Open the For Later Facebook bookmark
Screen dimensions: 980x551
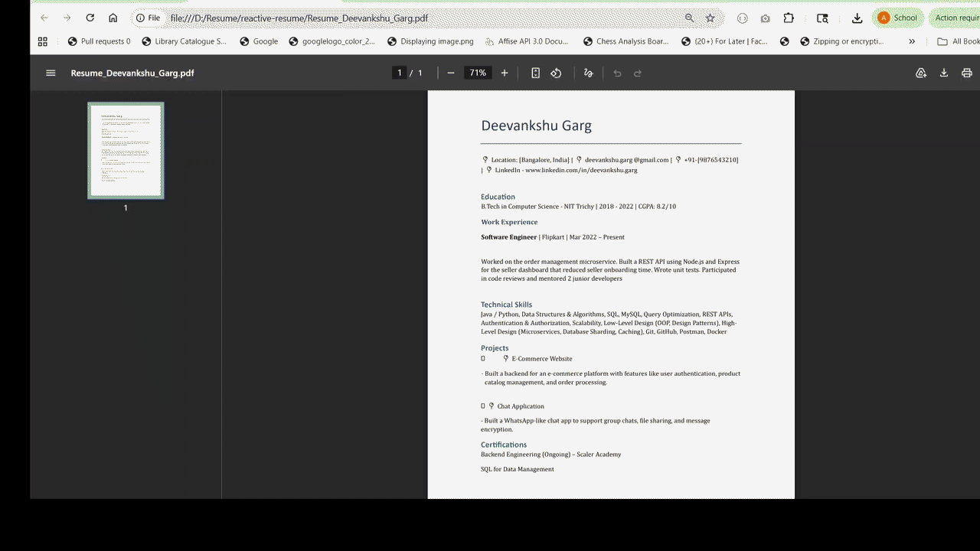pyautogui.click(x=725, y=41)
